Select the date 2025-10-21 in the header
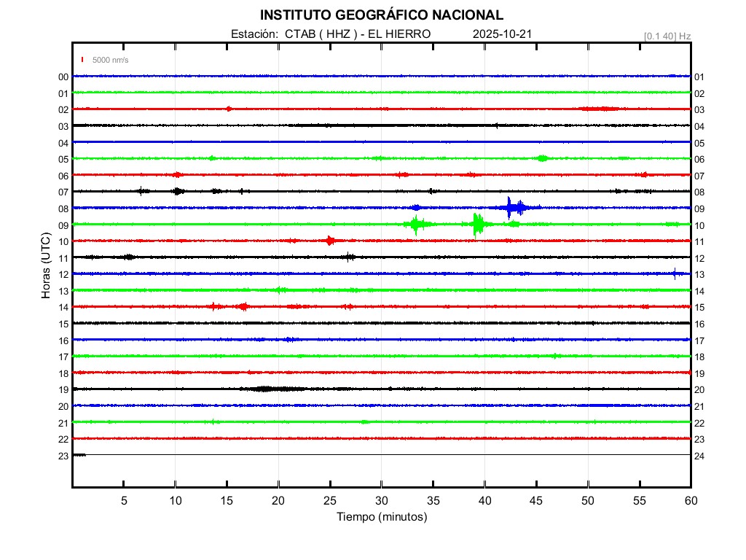This screenshot has height=560, width=746. click(503, 34)
